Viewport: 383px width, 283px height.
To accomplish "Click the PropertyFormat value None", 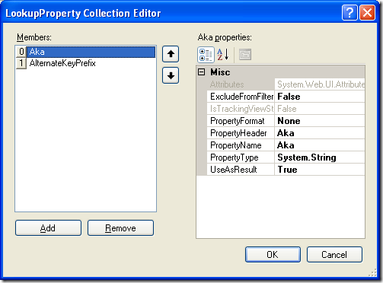I will click(x=320, y=121).
